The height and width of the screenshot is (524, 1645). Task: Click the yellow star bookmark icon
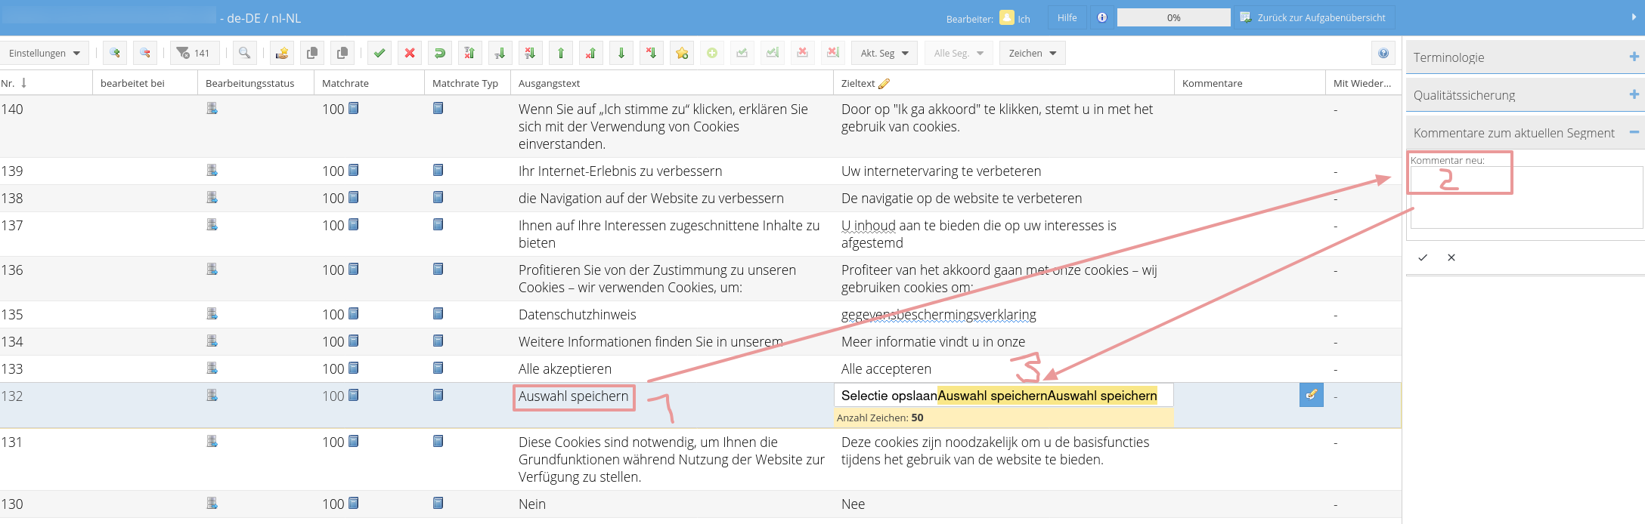pos(682,53)
